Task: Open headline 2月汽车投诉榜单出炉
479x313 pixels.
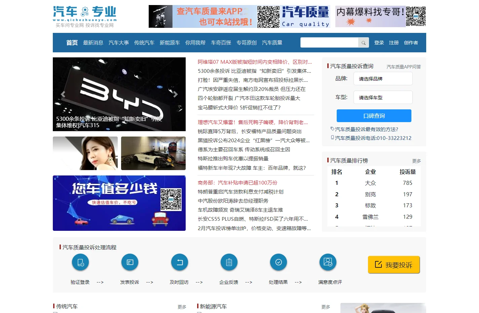Action: tap(254, 228)
